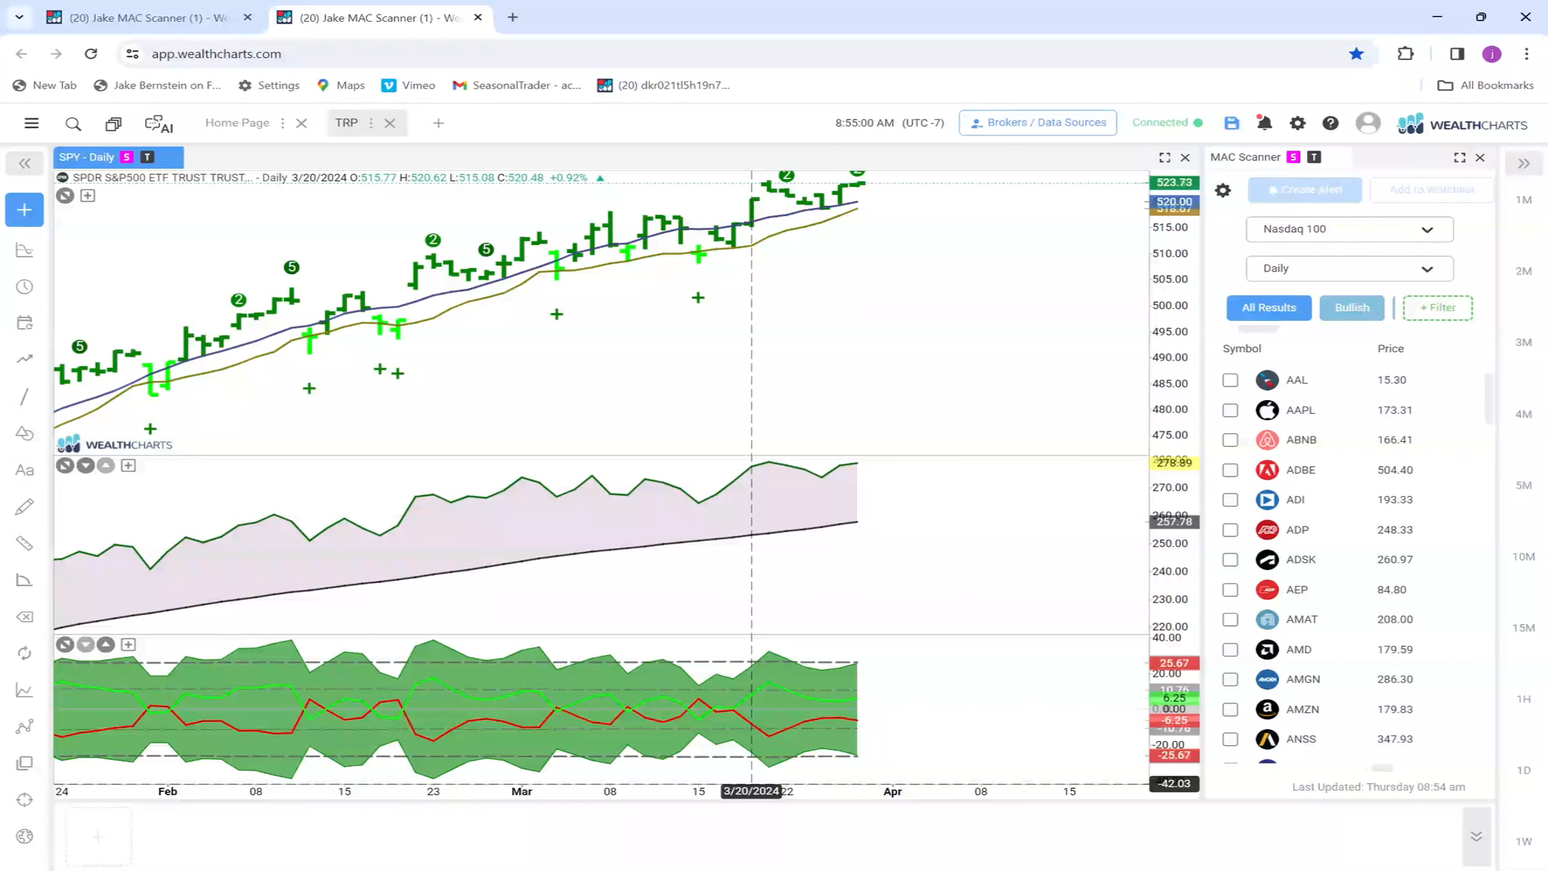Close the MAC Scanner panel
Image resolution: width=1548 pixels, height=871 pixels.
(1480, 158)
